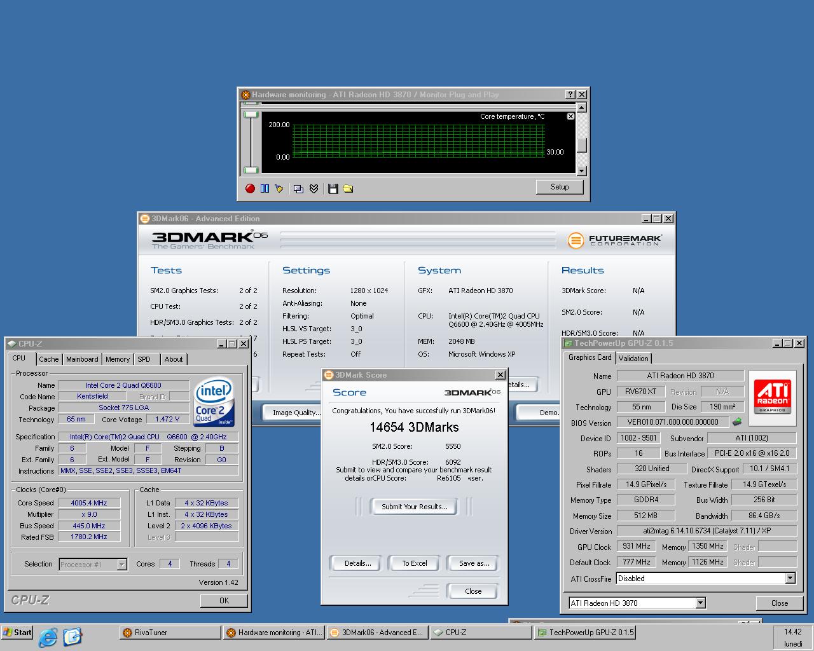Open Image Quality in 3DMark06 window

pos(293,413)
